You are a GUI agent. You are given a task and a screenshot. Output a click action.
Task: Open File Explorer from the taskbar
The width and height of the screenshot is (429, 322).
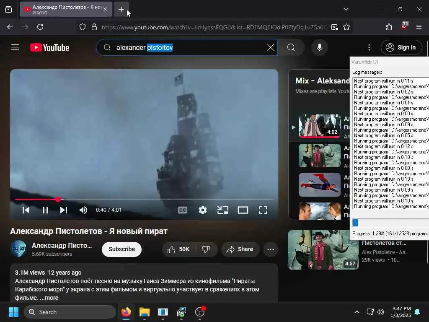pos(144,312)
